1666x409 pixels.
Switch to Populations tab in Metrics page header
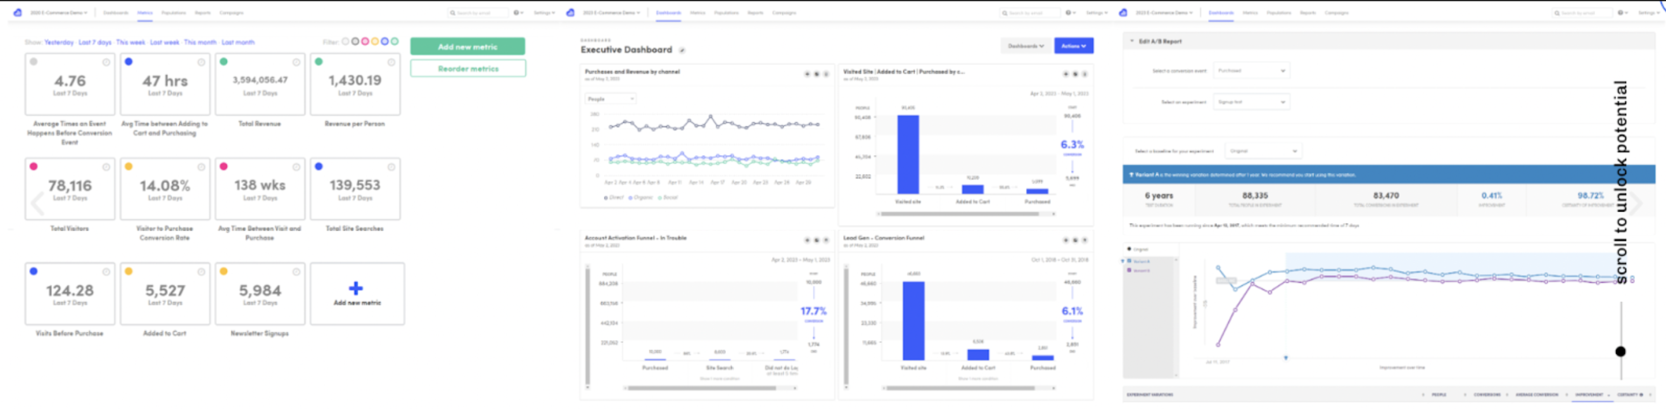click(x=174, y=13)
